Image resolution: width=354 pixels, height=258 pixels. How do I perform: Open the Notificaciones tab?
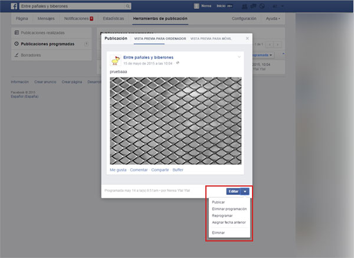click(x=76, y=18)
